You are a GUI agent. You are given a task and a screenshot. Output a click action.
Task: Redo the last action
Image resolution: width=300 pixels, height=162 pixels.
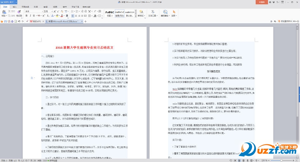tap(23, 21)
